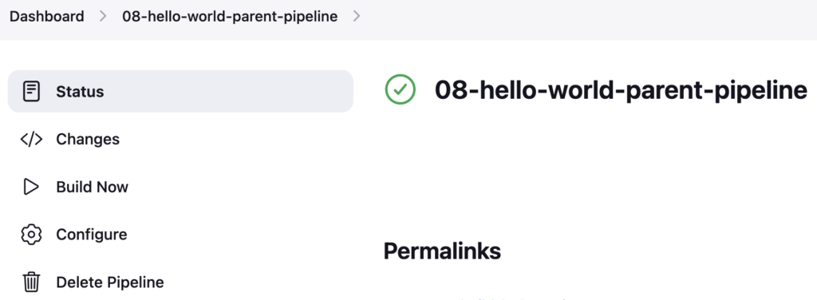Choose Delete Pipeline label text
Image resolution: width=817 pixels, height=300 pixels.
pos(110,282)
